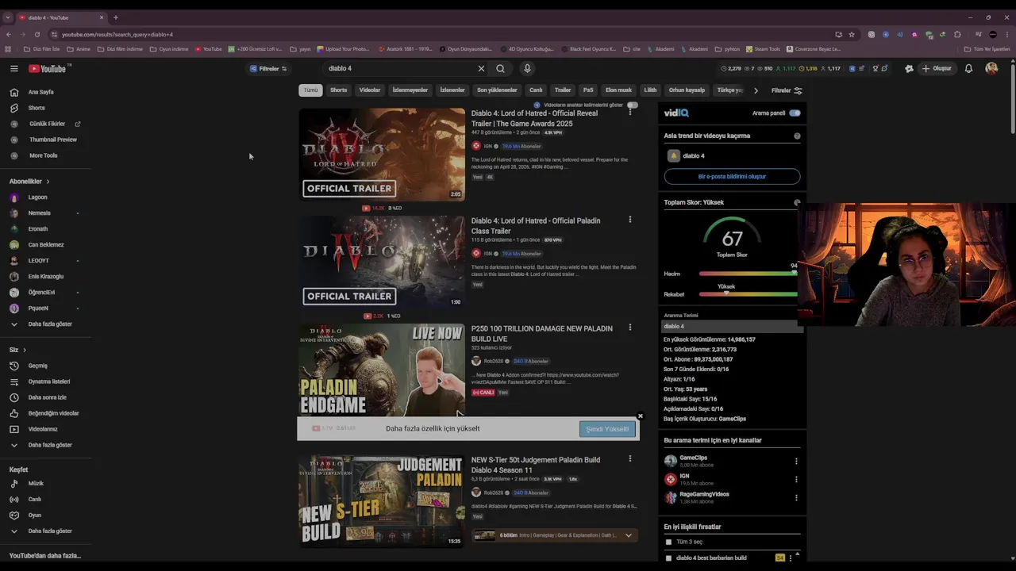Click help icon beside trend alert heading
Image resolution: width=1016 pixels, height=571 pixels.
[797, 136]
